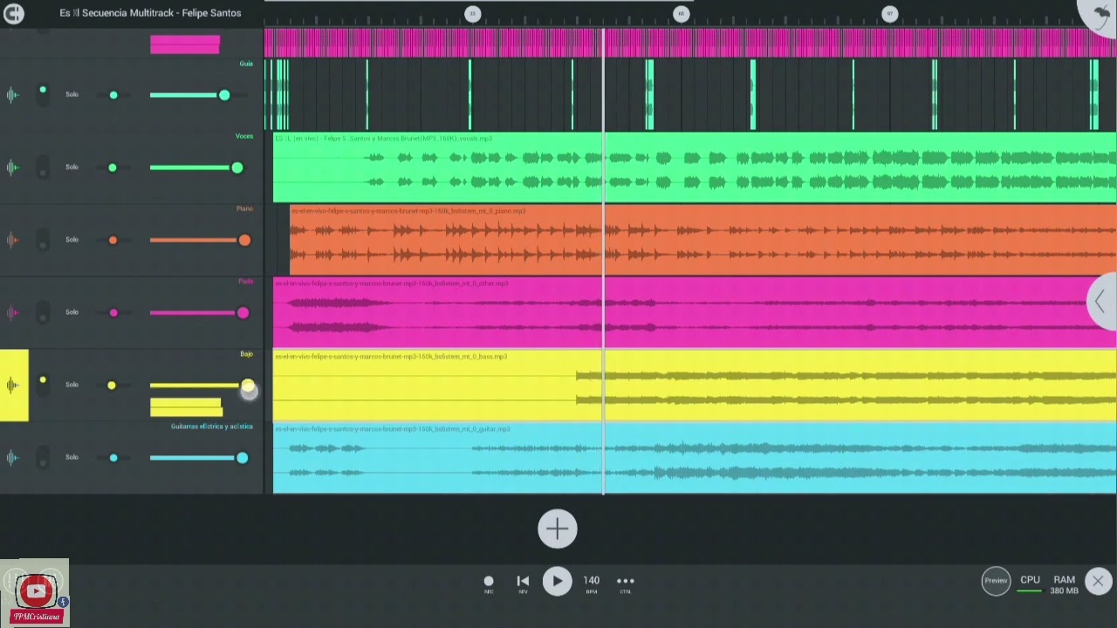Image resolution: width=1117 pixels, height=628 pixels.
Task: Click the YouTube logo in the corner overlay
Action: pos(37,591)
